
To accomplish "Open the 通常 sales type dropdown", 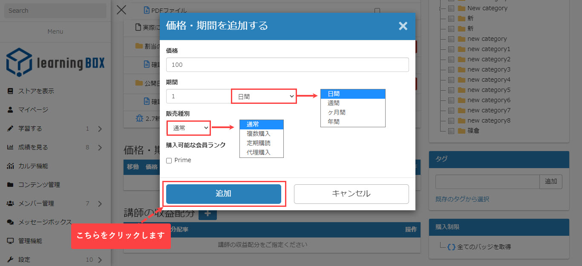I will pyautogui.click(x=188, y=127).
